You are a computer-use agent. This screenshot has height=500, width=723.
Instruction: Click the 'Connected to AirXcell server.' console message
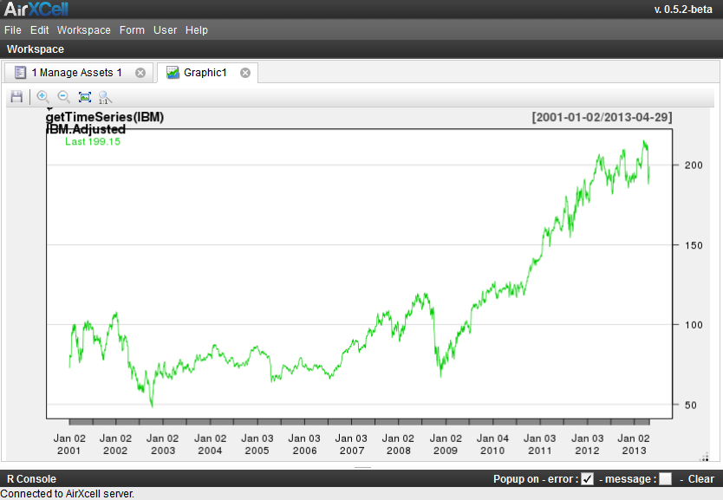tap(68, 494)
